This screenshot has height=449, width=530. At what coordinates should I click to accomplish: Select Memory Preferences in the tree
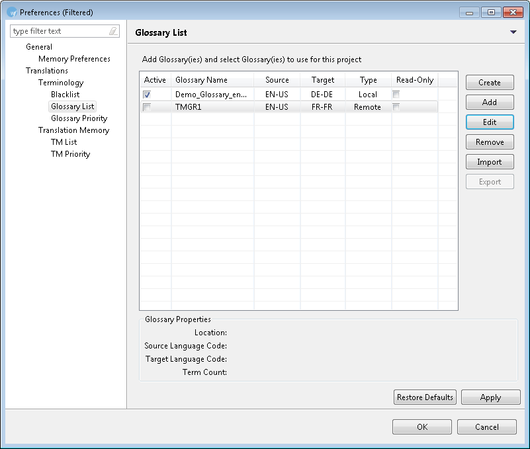pyautogui.click(x=74, y=59)
